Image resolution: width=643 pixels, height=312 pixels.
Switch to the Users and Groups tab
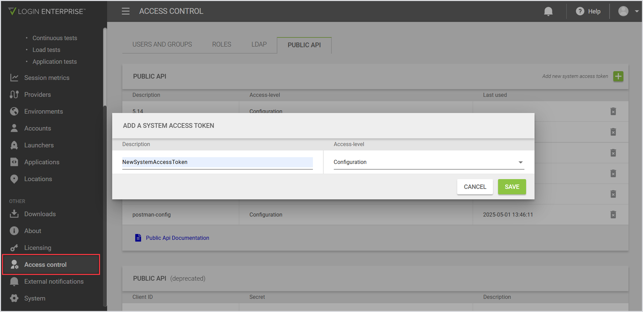pyautogui.click(x=162, y=45)
